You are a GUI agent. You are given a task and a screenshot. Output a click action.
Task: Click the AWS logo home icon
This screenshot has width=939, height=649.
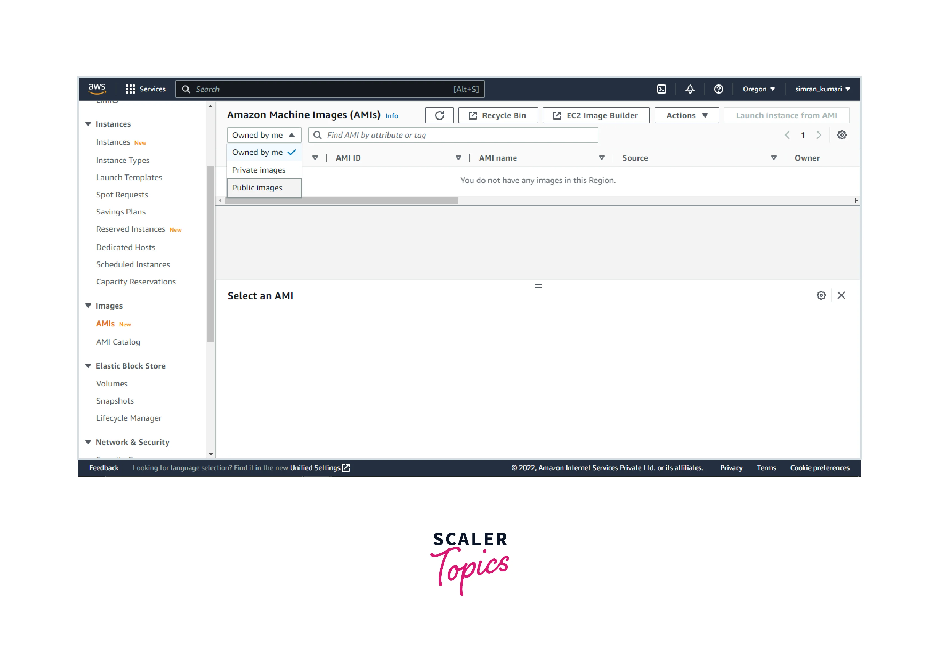97,88
